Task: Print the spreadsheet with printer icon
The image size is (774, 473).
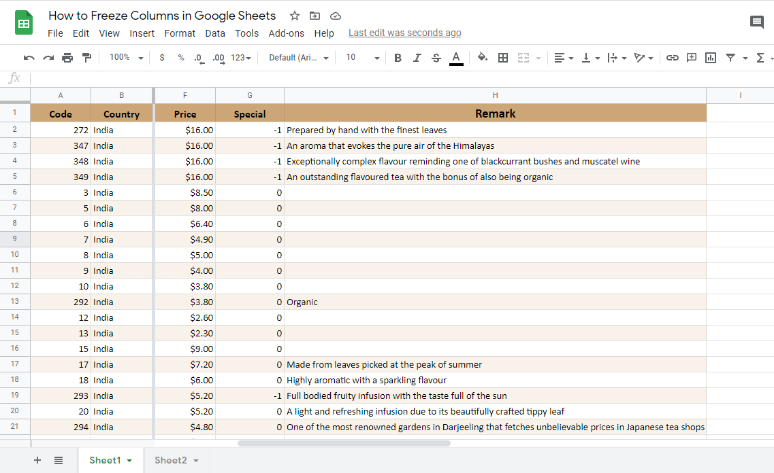Action: pyautogui.click(x=67, y=58)
